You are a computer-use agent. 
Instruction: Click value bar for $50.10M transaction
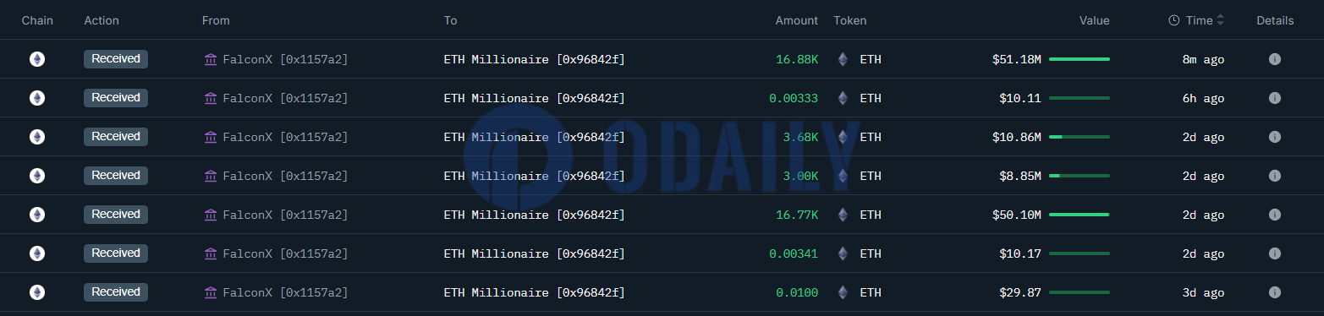[1080, 215]
